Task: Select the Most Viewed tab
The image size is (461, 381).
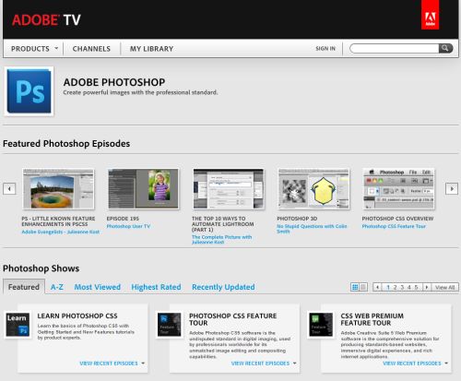Action: tap(97, 287)
